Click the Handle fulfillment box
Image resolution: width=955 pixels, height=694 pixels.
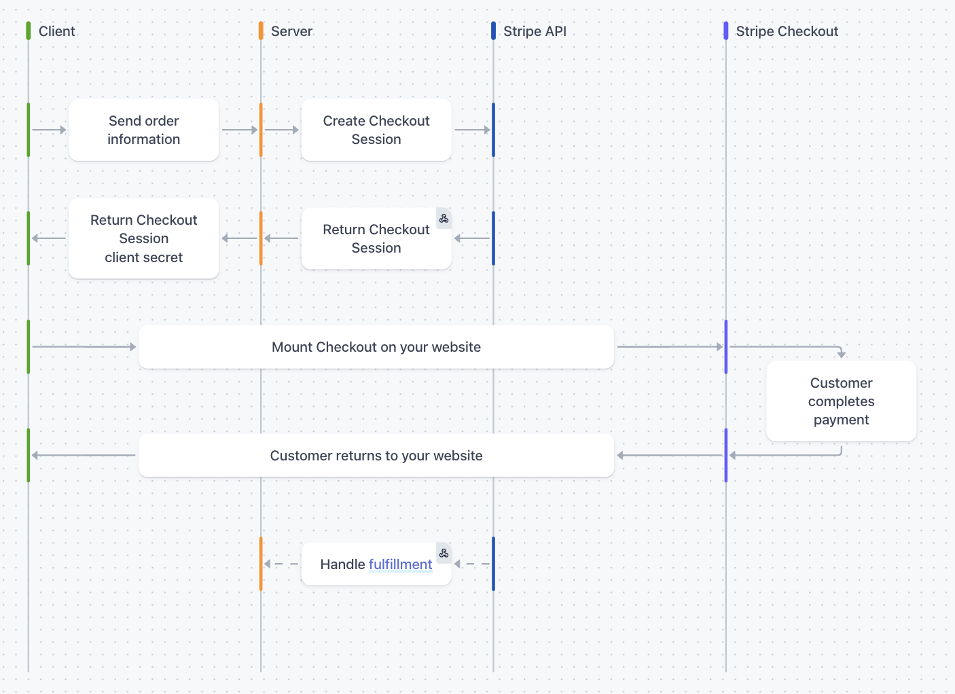click(x=376, y=564)
